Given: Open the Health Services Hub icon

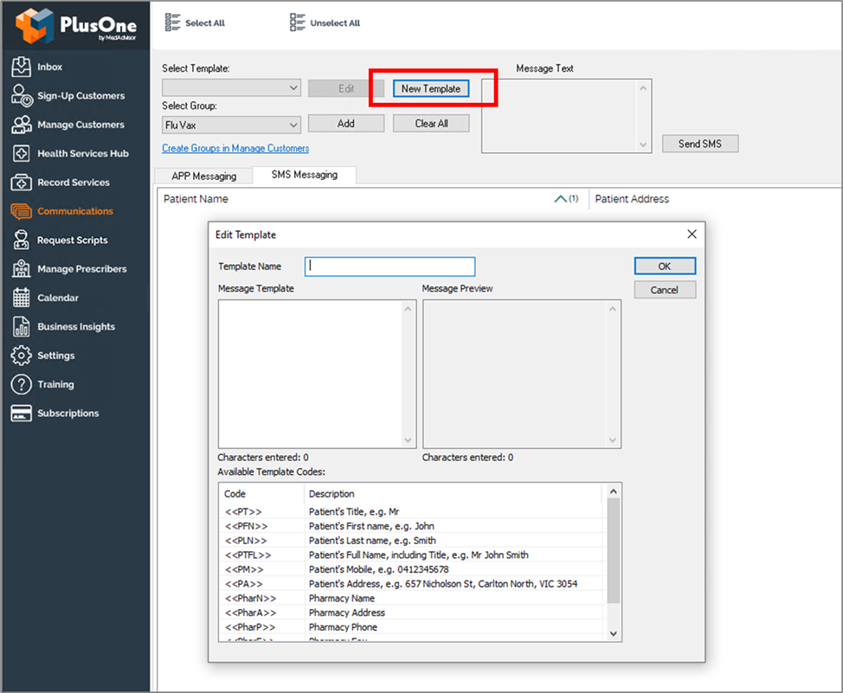Looking at the screenshot, I should (21, 153).
